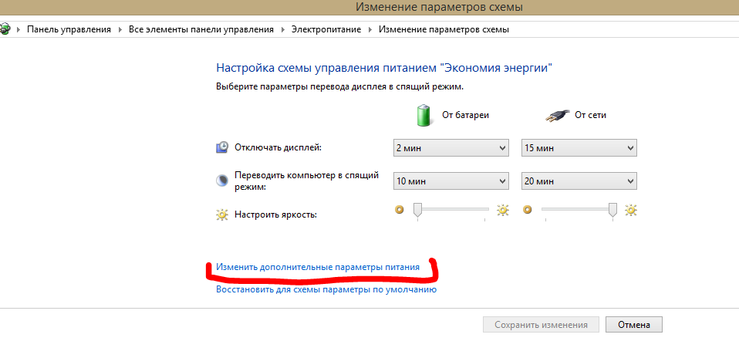Screen dimensions: 739x358
Task: Click heading Настройка схемы управления питанием
Action: point(383,67)
